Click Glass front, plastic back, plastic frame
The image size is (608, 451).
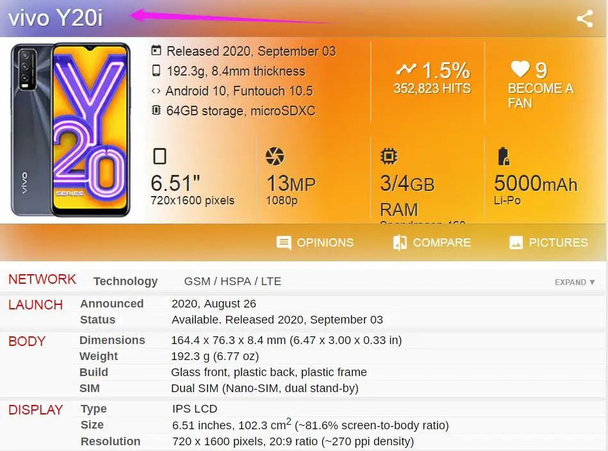[268, 372]
